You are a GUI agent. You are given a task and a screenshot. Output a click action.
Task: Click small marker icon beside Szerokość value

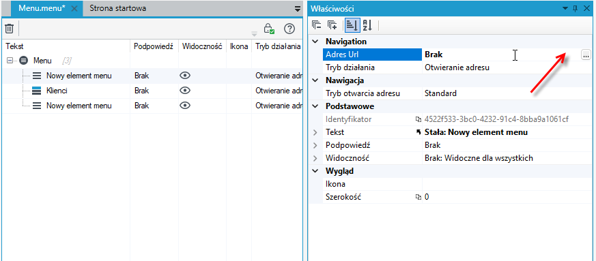click(x=418, y=197)
